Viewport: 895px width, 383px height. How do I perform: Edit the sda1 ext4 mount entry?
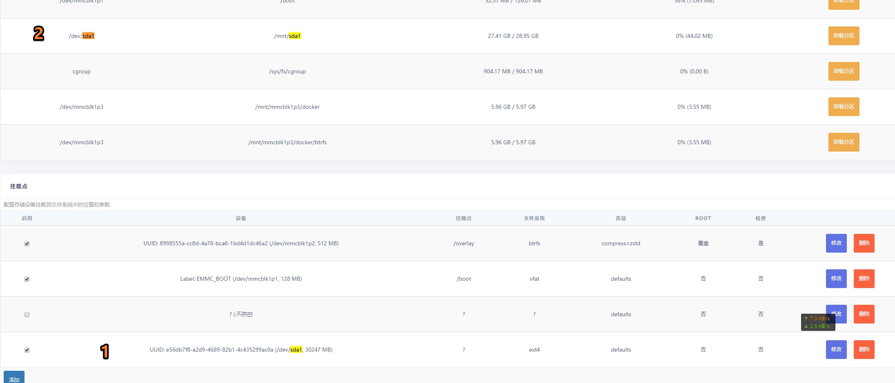click(836, 350)
